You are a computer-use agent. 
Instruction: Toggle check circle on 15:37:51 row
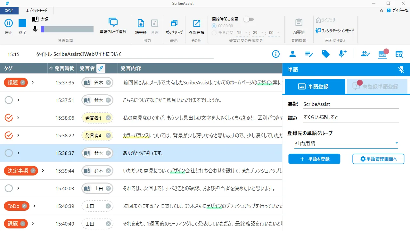tap(9, 100)
